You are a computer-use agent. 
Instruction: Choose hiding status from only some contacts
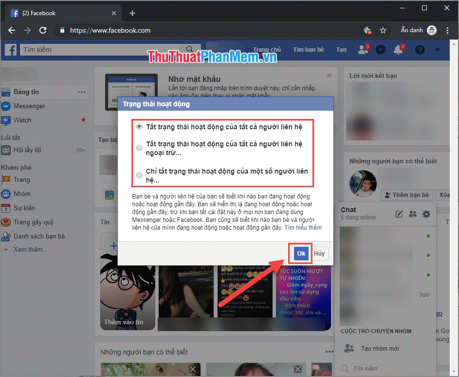[x=139, y=175]
